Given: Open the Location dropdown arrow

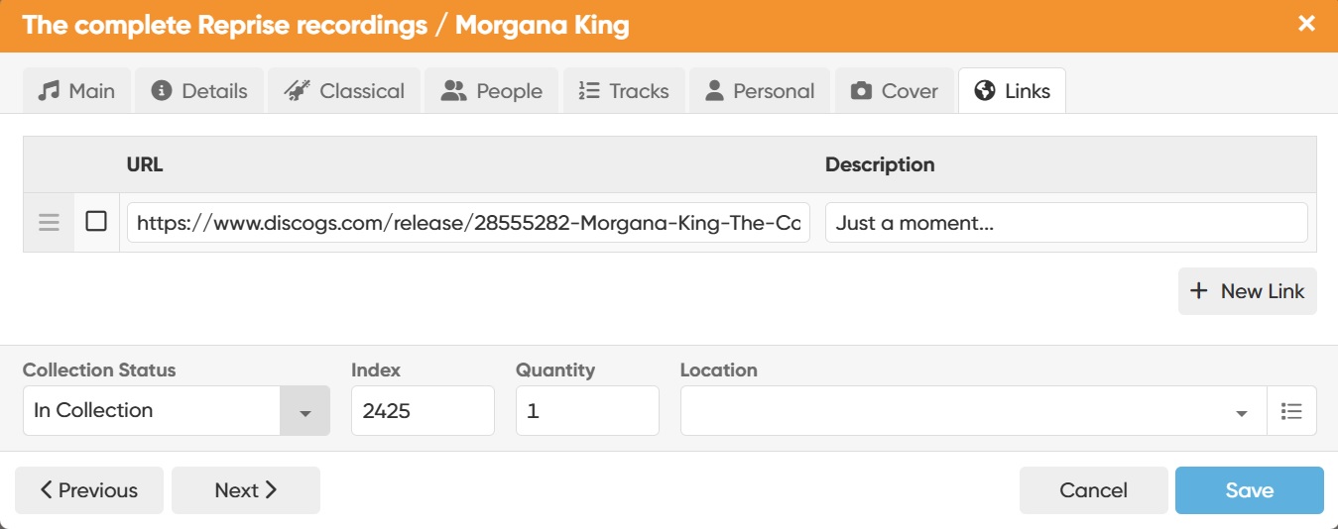Looking at the screenshot, I should click(1242, 412).
